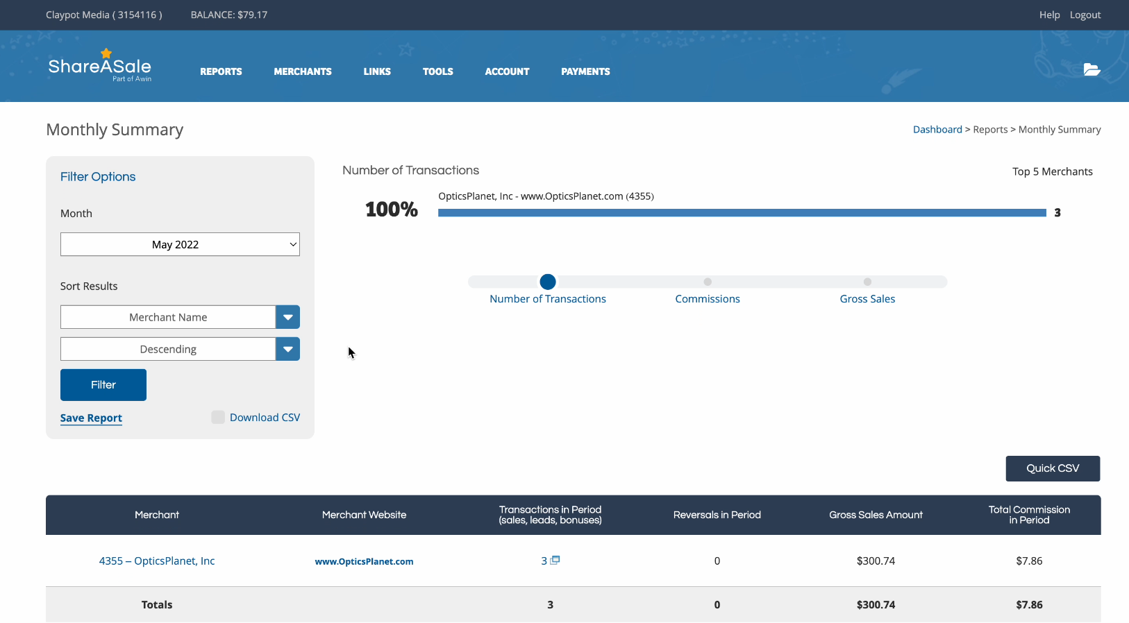
Task: Open the Month dropdown showing May 2022
Action: [x=180, y=244]
